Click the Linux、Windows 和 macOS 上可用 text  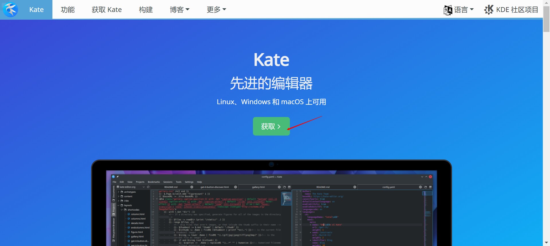point(271,102)
